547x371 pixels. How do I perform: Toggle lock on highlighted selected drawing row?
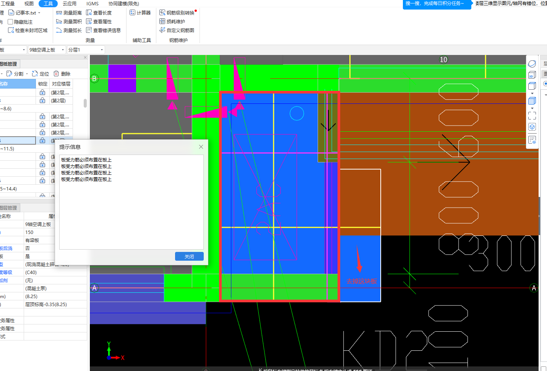click(x=42, y=140)
